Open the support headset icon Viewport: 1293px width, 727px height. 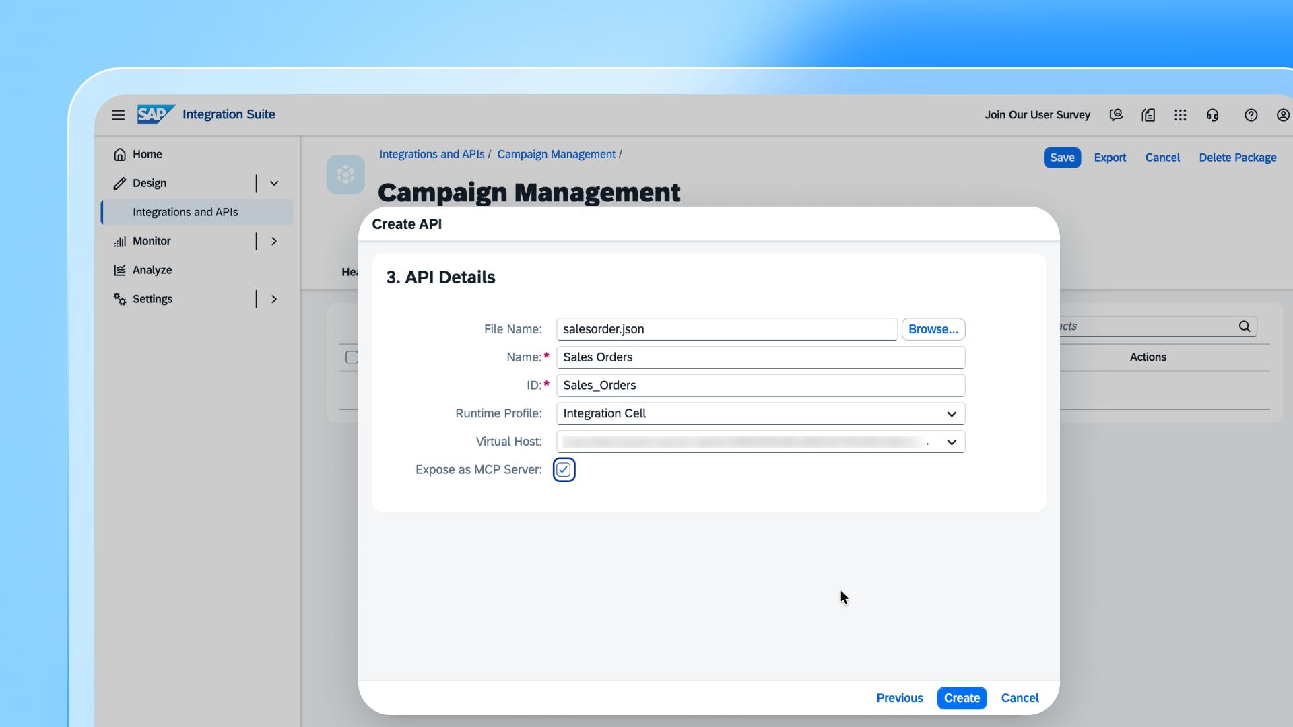pos(1213,115)
